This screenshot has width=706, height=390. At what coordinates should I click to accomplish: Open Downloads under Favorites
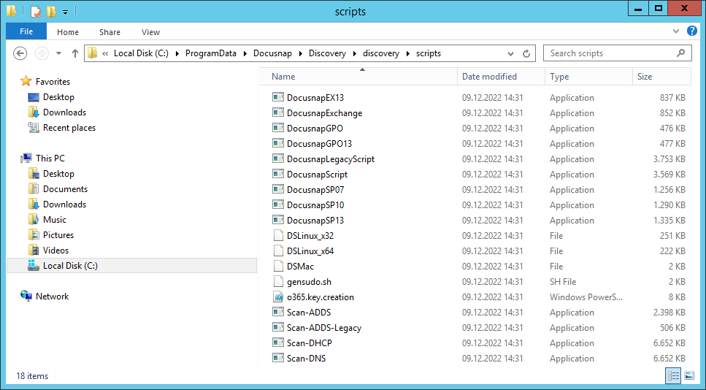tap(64, 112)
